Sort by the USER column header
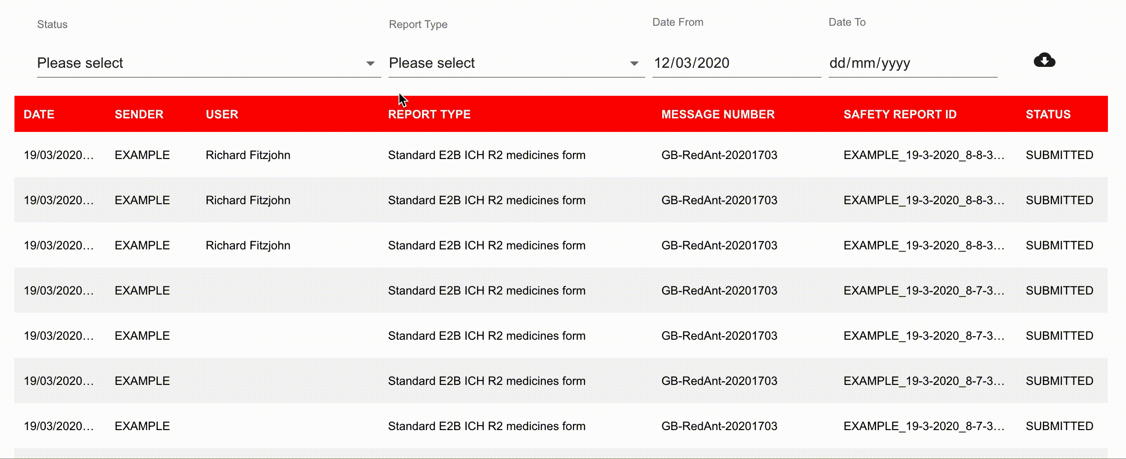 click(222, 114)
